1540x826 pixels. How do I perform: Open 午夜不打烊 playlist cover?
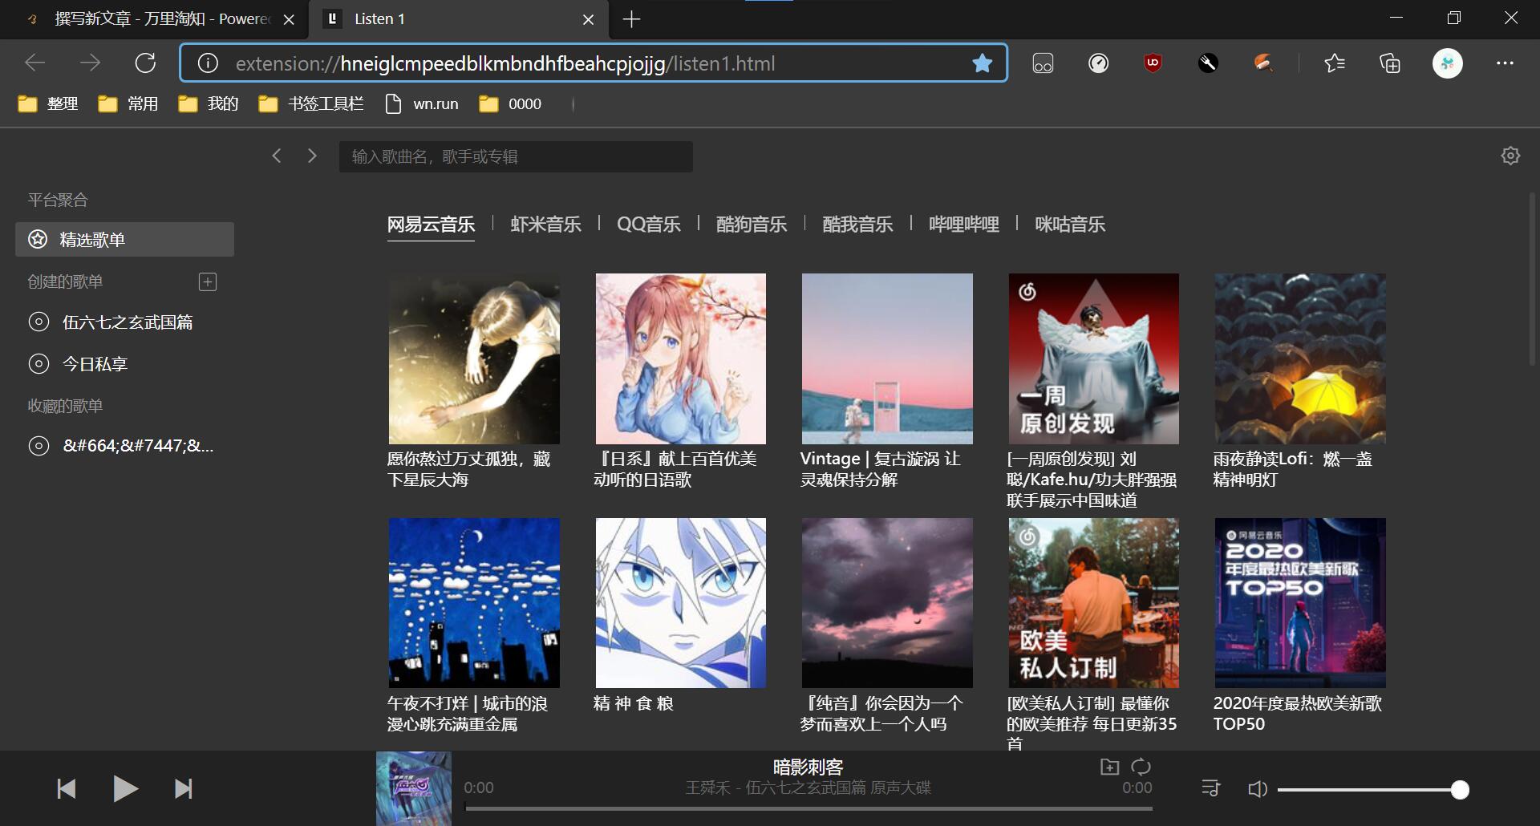point(474,603)
